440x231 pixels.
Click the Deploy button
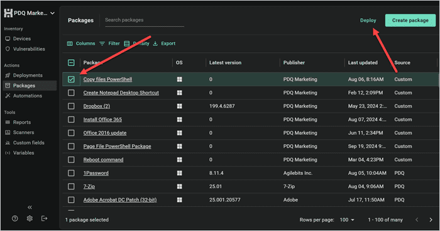[368, 20]
